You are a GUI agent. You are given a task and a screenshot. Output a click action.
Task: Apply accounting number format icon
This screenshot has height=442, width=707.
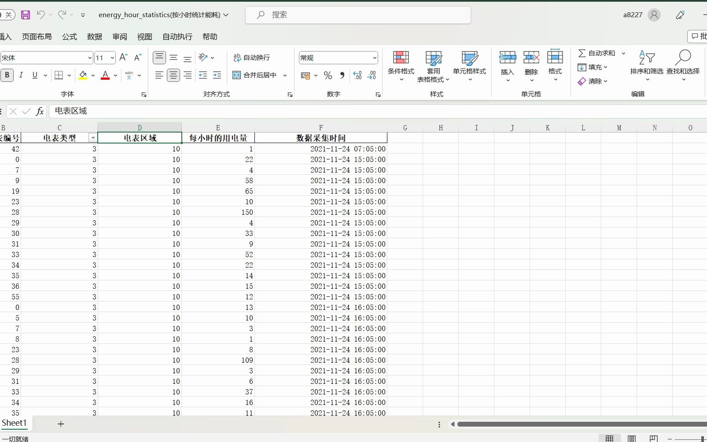306,75
